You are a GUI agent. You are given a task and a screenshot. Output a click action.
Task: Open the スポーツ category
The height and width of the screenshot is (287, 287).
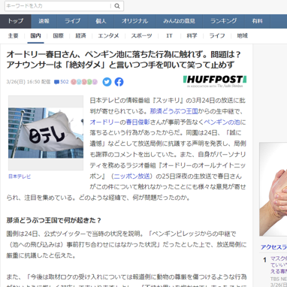tap(141, 36)
